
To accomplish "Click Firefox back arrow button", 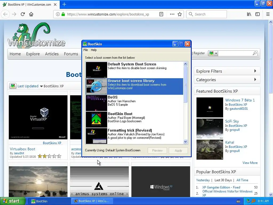I will (5, 14).
